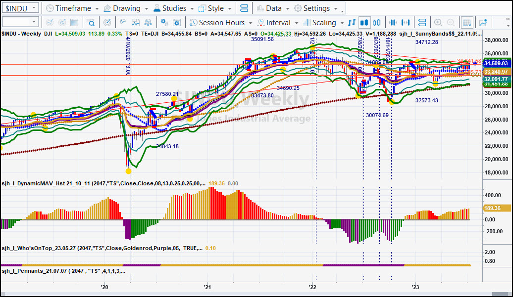Viewport: 513px width, 297px height.
Task: Open the Style menu
Action: coord(211,8)
